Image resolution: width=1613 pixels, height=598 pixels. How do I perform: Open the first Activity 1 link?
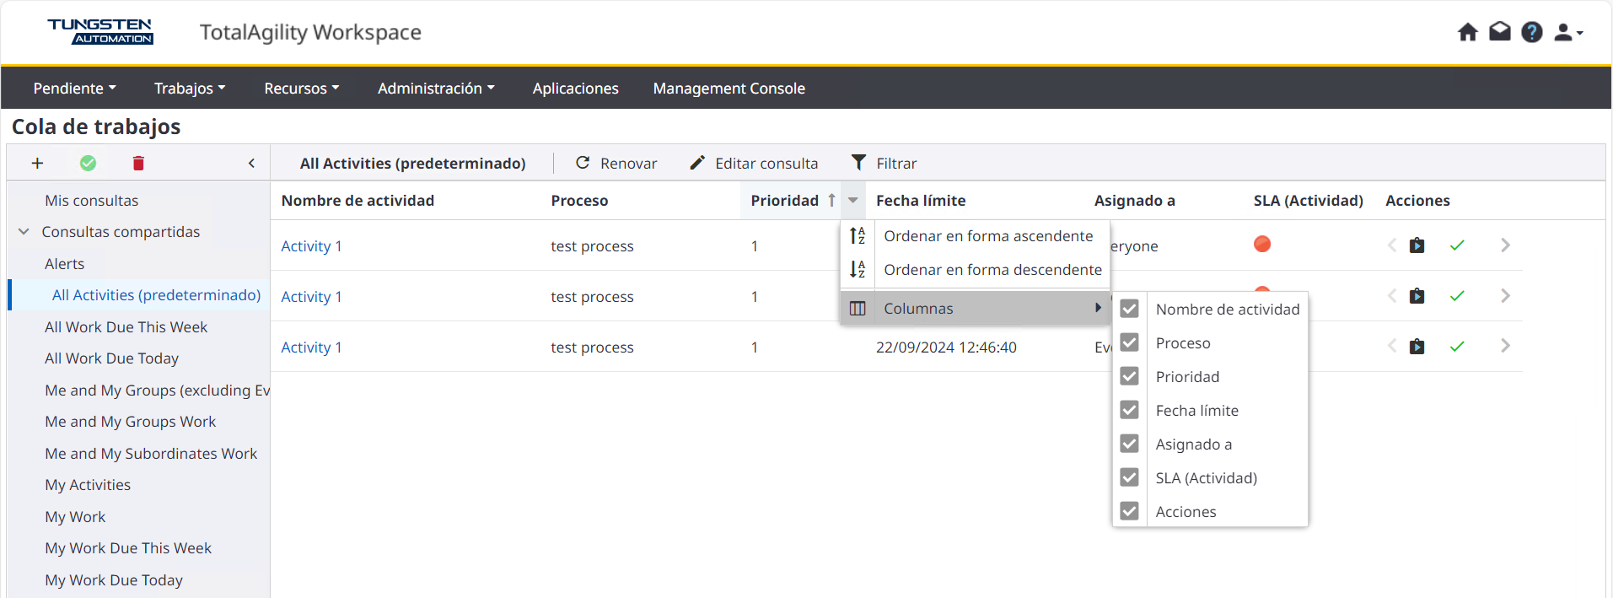[311, 246]
